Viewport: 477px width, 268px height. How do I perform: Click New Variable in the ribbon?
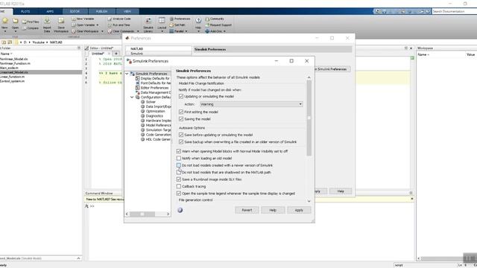[83, 19]
